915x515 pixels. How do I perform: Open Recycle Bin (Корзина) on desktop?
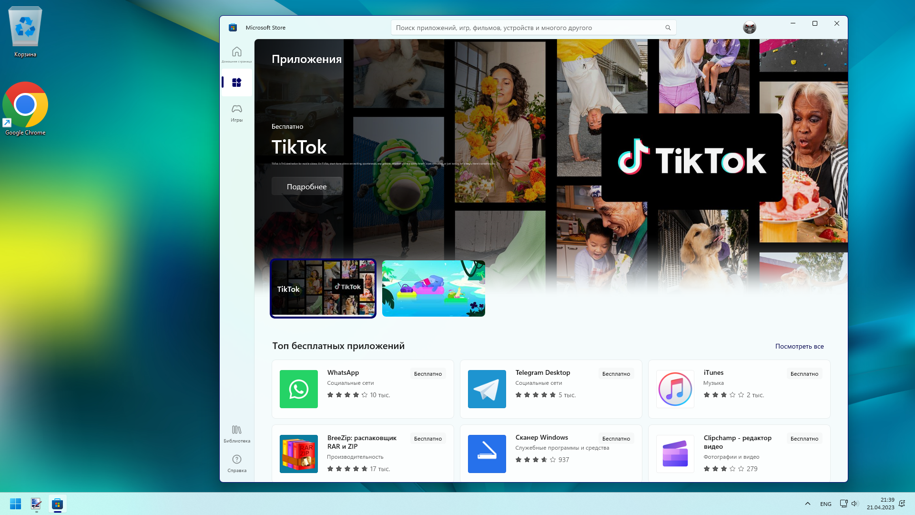pos(25,32)
